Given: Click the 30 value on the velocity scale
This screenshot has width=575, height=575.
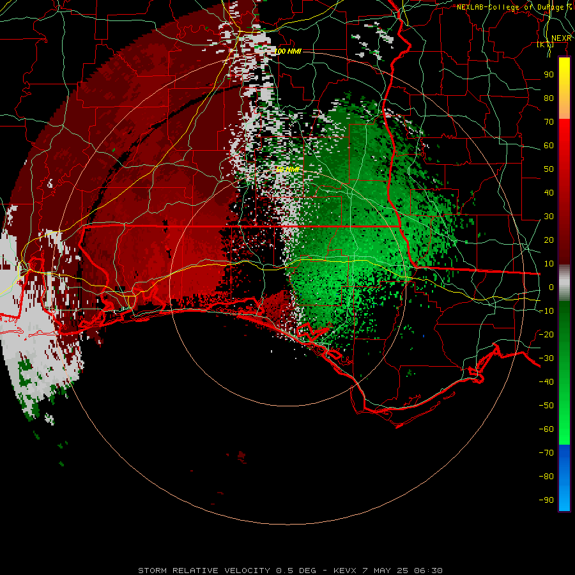Looking at the screenshot, I should [x=549, y=217].
